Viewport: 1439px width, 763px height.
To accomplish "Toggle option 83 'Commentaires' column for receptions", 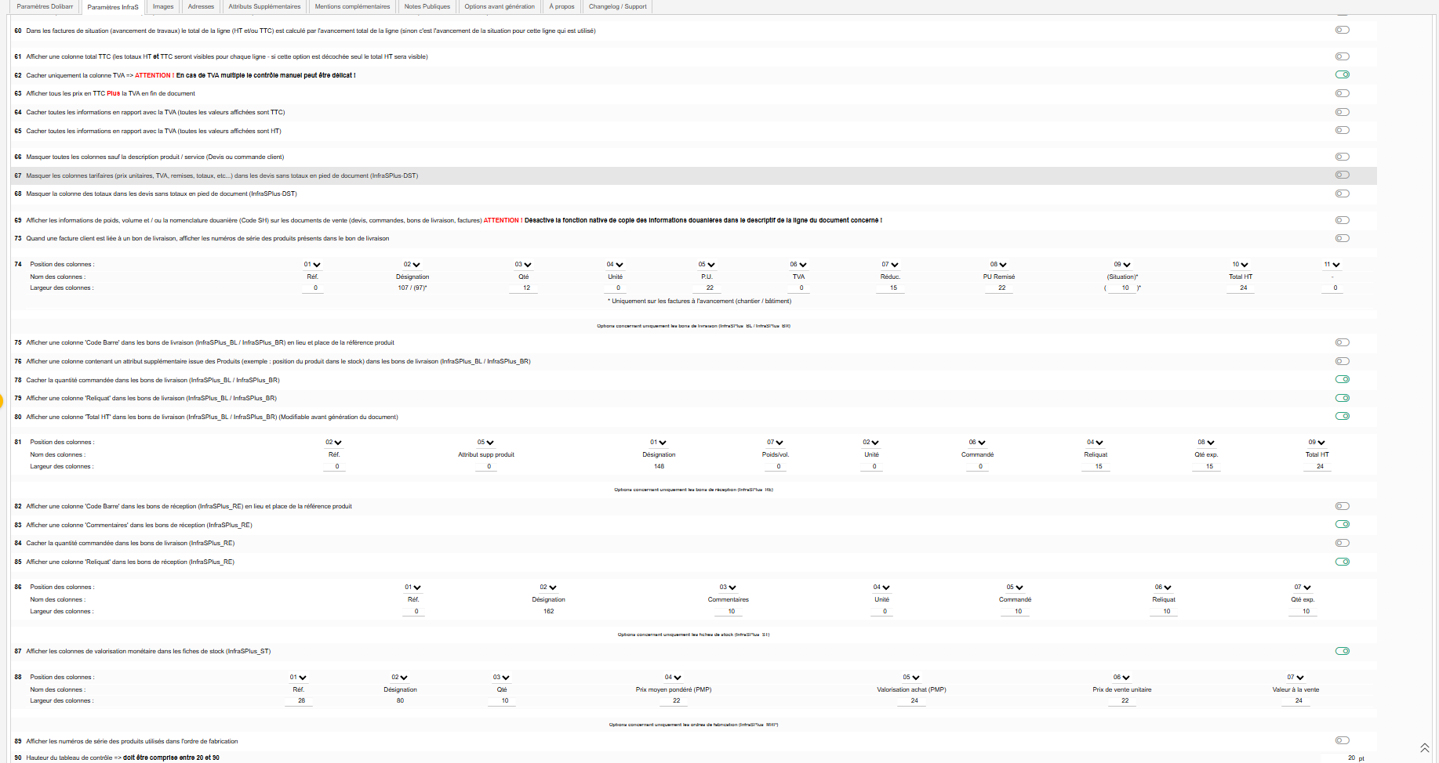I will click(1343, 524).
